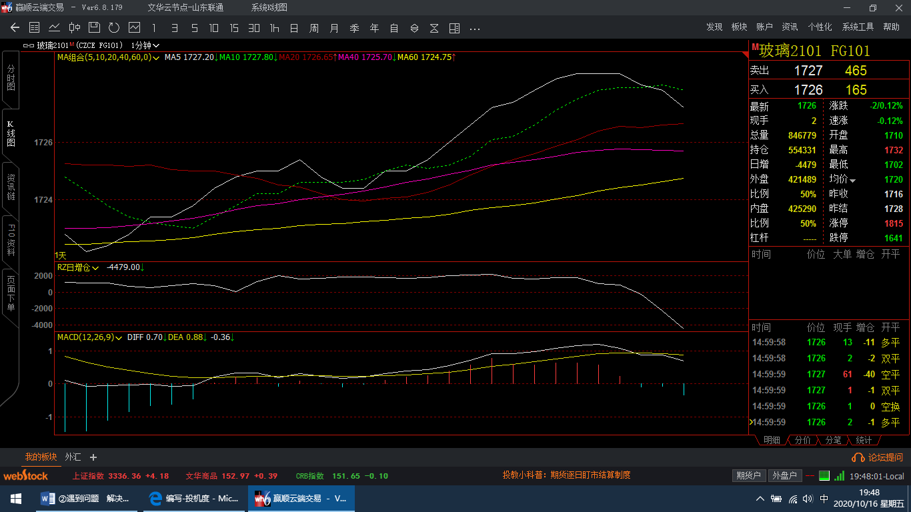Viewport: 911px width, 512px height.
Task: Open the MACD(12,26,9) parameter dropdown
Action: pyautogui.click(x=119, y=338)
